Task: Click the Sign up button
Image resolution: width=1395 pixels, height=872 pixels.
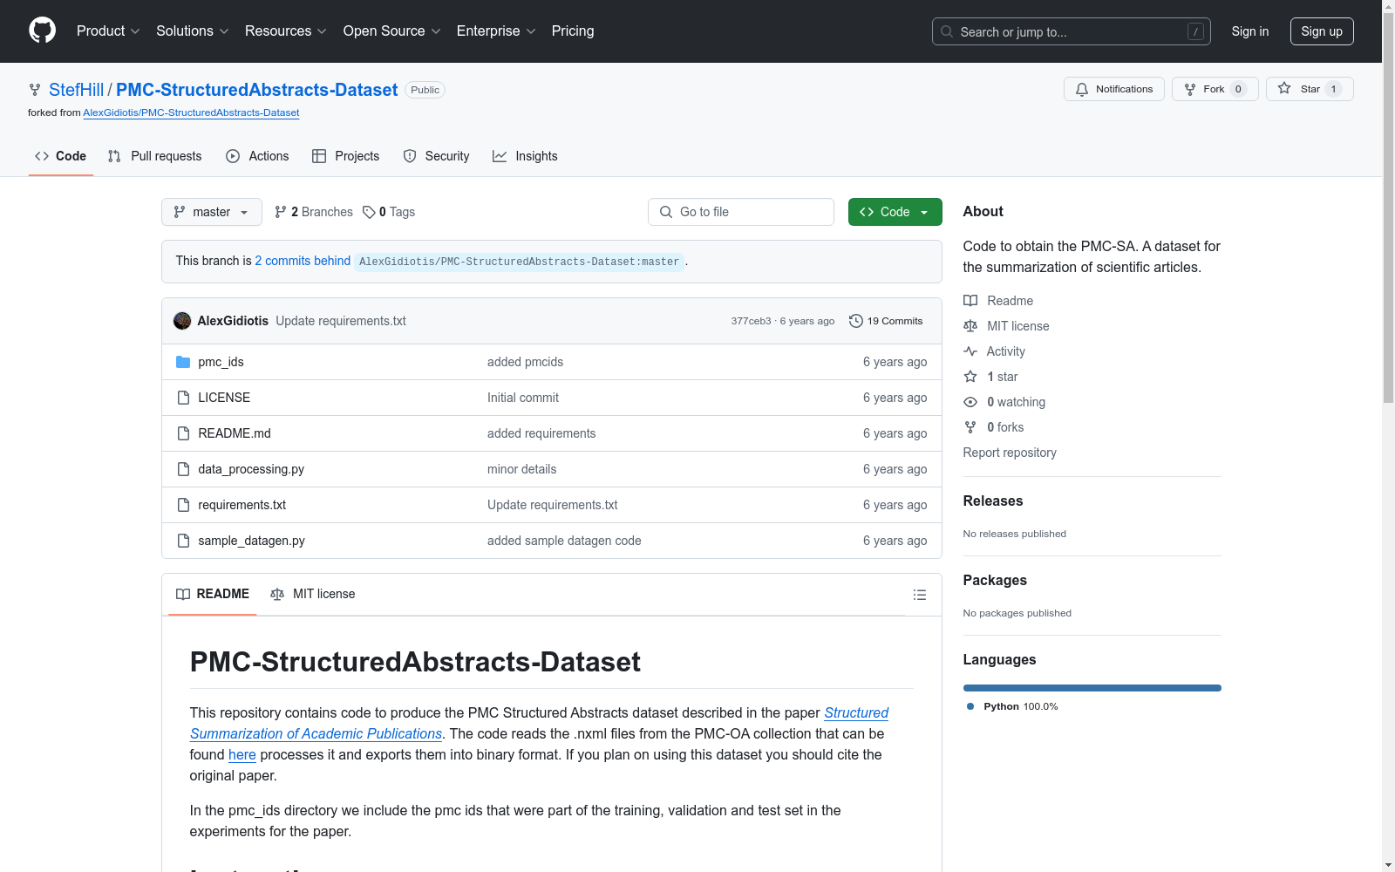Action: (1322, 31)
